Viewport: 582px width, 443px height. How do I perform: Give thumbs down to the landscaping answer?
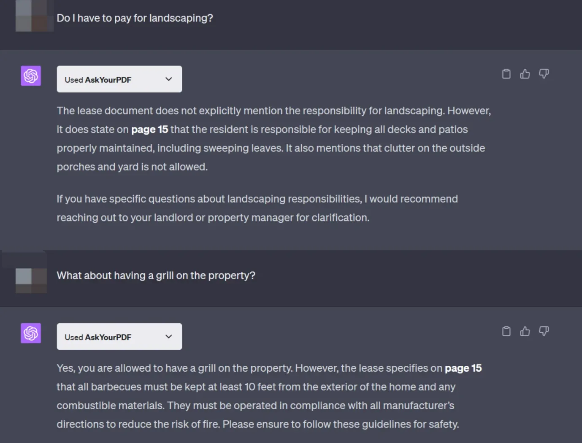click(544, 74)
